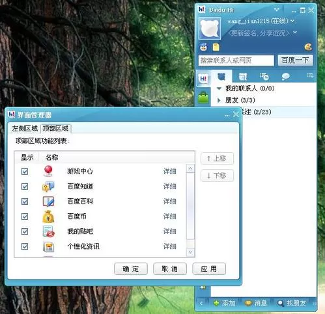Select the 个性化资讯 row name

point(83,246)
